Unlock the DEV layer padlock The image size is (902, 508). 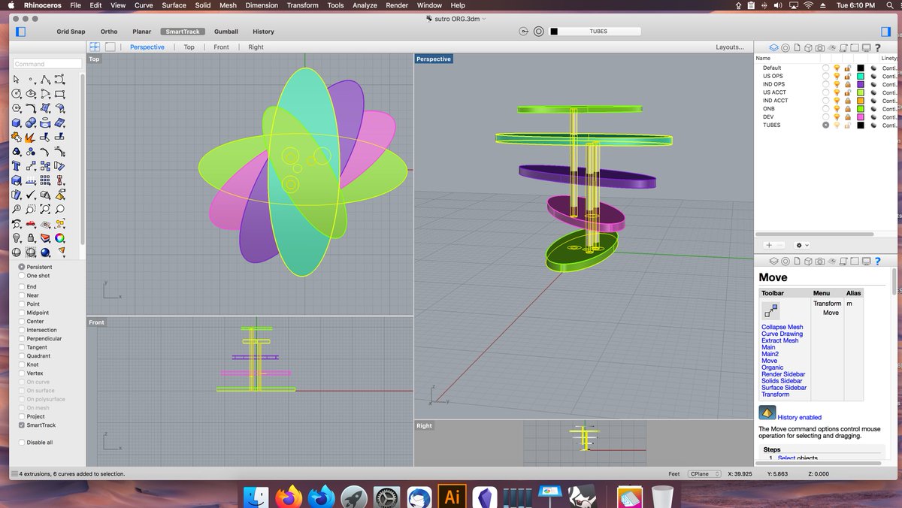[847, 117]
